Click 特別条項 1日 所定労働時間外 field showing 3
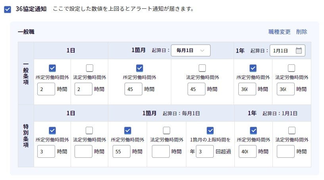324x180 pixels. point(46,151)
